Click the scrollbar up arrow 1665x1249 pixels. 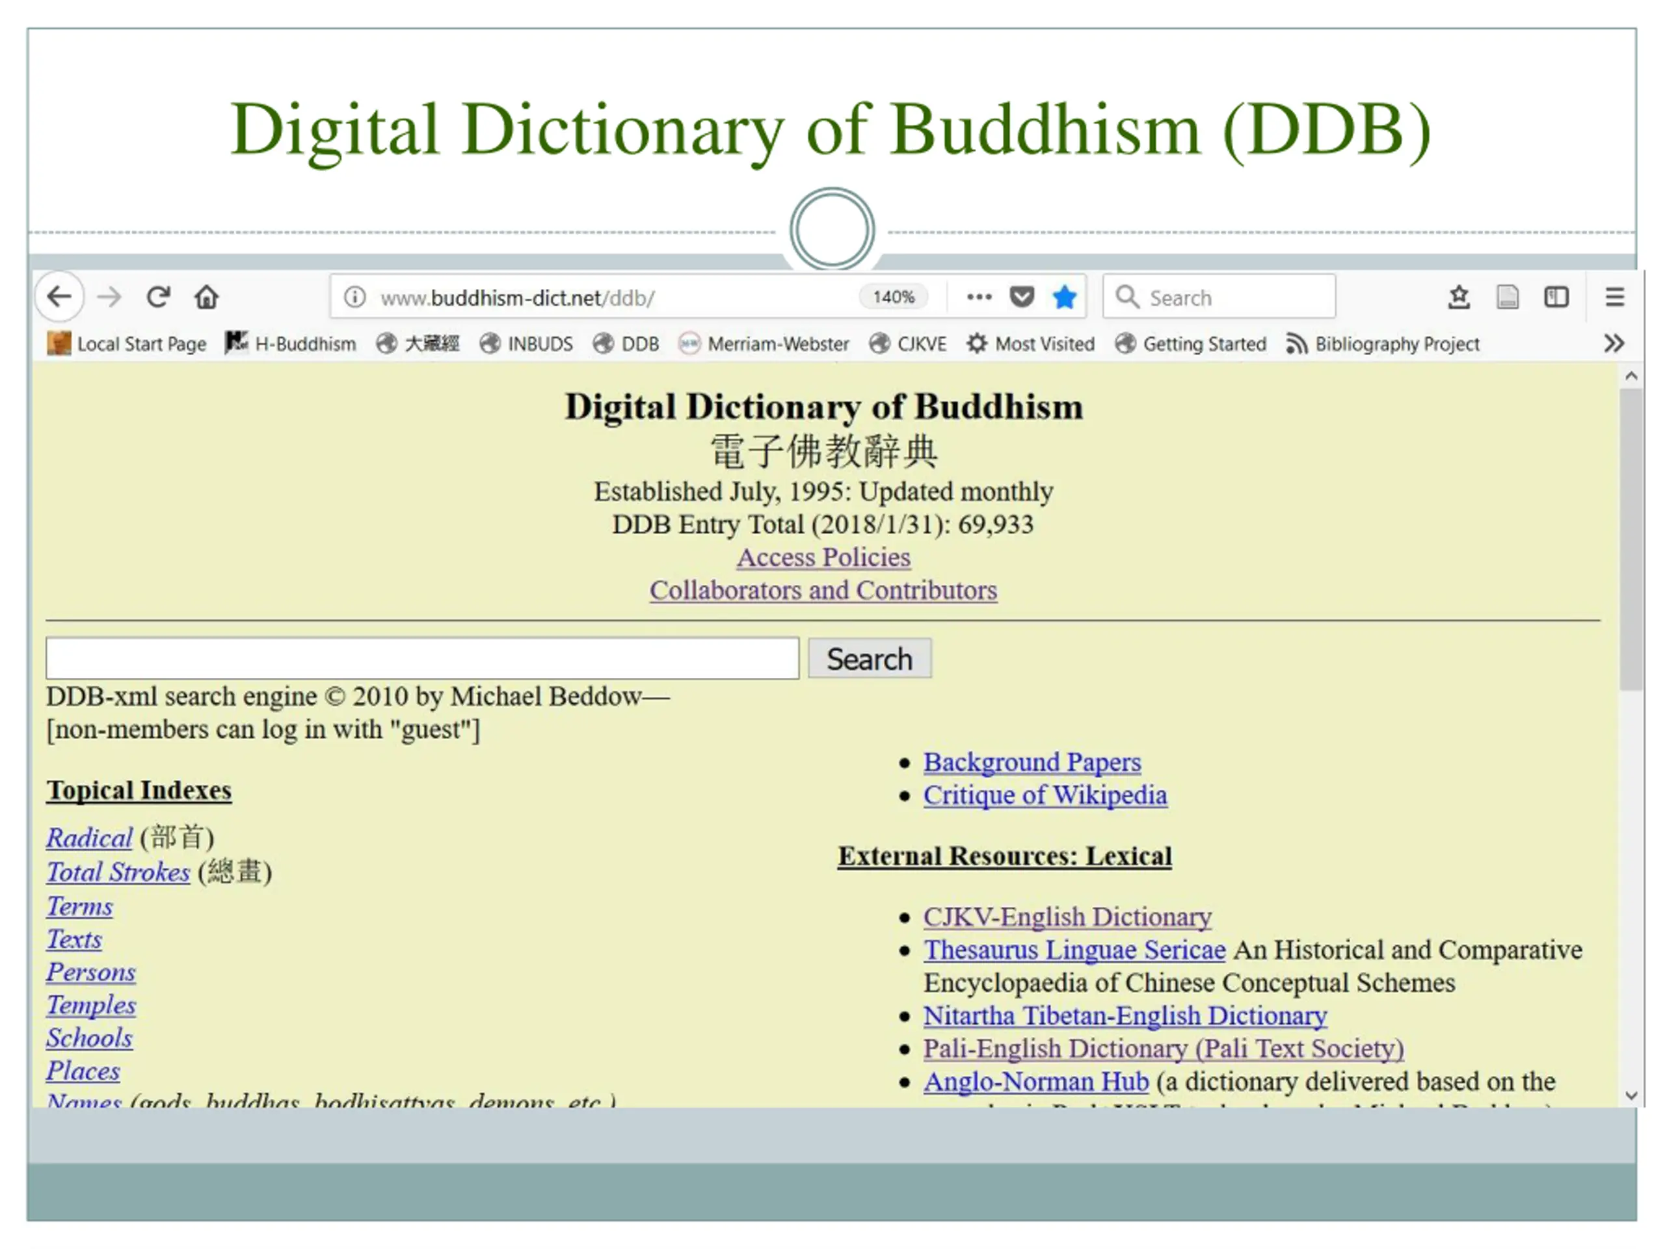coord(1631,376)
